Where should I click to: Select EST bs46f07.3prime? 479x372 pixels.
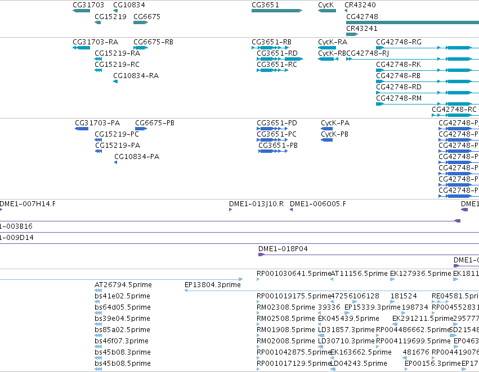click(121, 341)
